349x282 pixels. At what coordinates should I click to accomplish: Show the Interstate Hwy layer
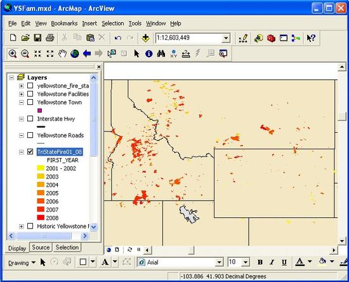click(x=30, y=119)
